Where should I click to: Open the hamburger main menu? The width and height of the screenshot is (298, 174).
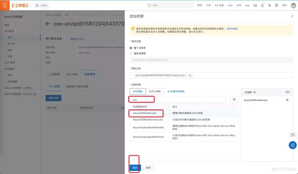(x=5, y=5)
